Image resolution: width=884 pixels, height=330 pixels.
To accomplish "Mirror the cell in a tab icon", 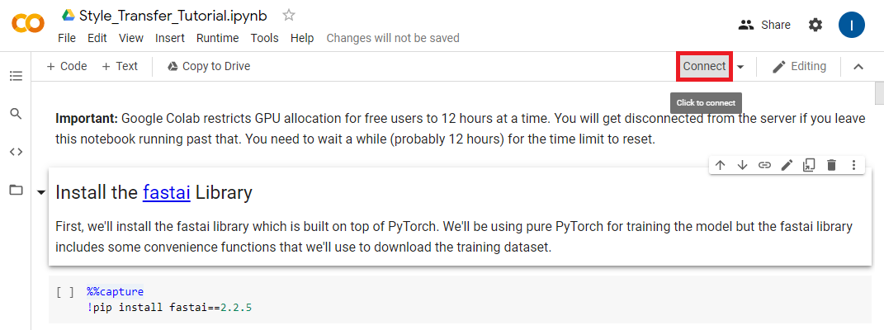I will coord(809,165).
